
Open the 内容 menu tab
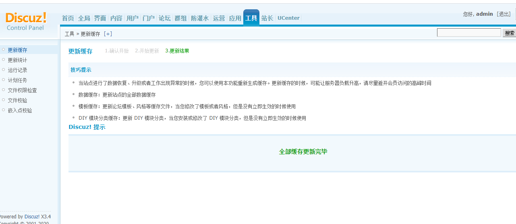[116, 18]
